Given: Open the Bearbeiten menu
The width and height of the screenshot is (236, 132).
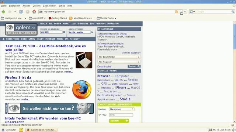Looking at the screenshot, I should [15, 6].
